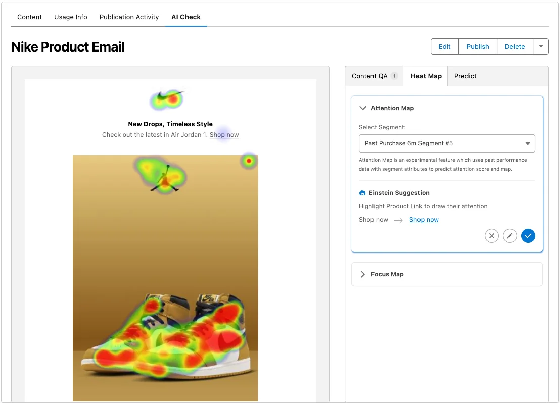
Task: Click the Publish button
Action: (478, 47)
